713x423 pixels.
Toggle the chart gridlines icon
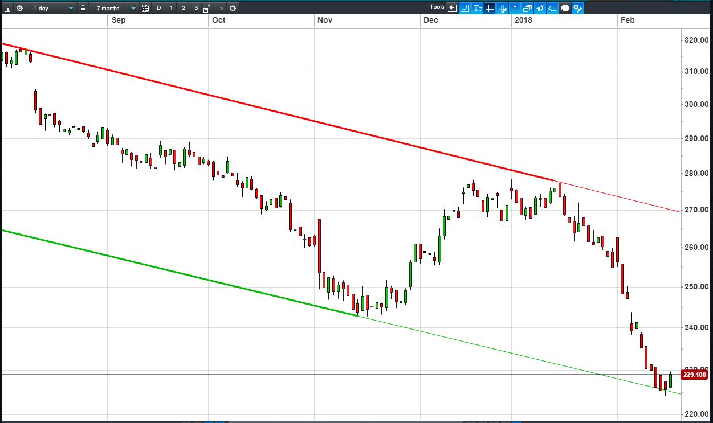pyautogui.click(x=490, y=8)
